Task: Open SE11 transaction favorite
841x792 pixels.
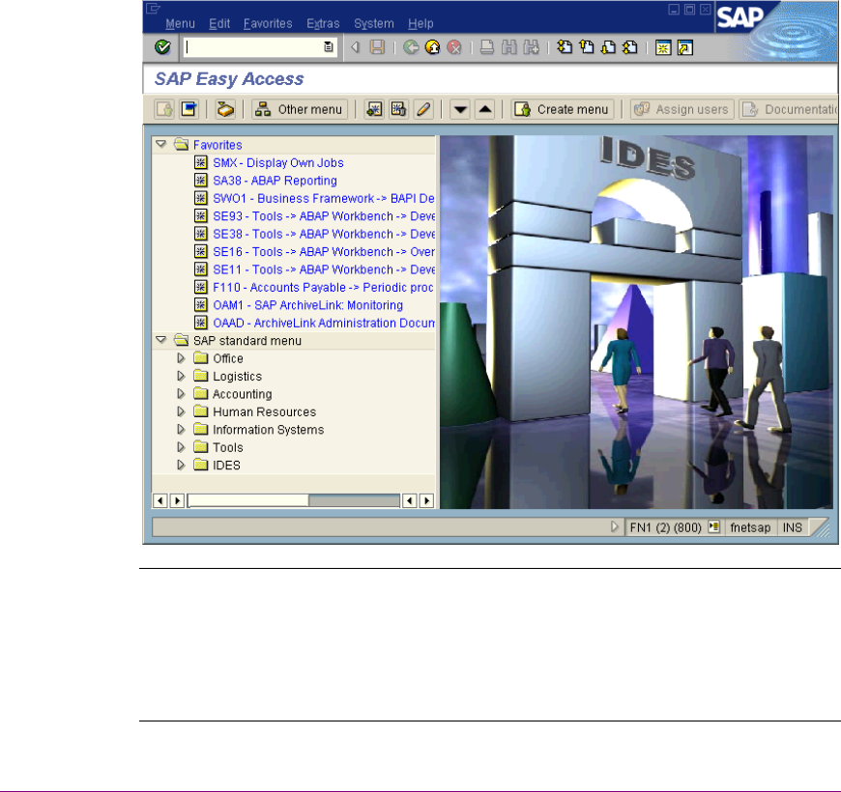Action: point(324,269)
